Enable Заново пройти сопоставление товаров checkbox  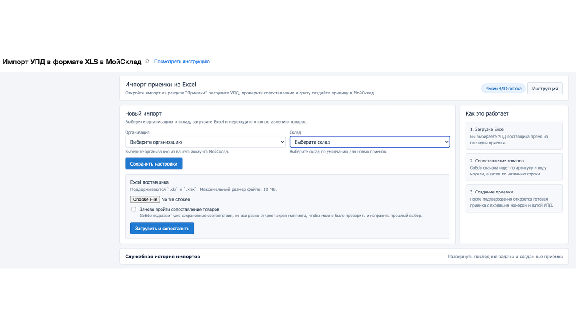134,209
